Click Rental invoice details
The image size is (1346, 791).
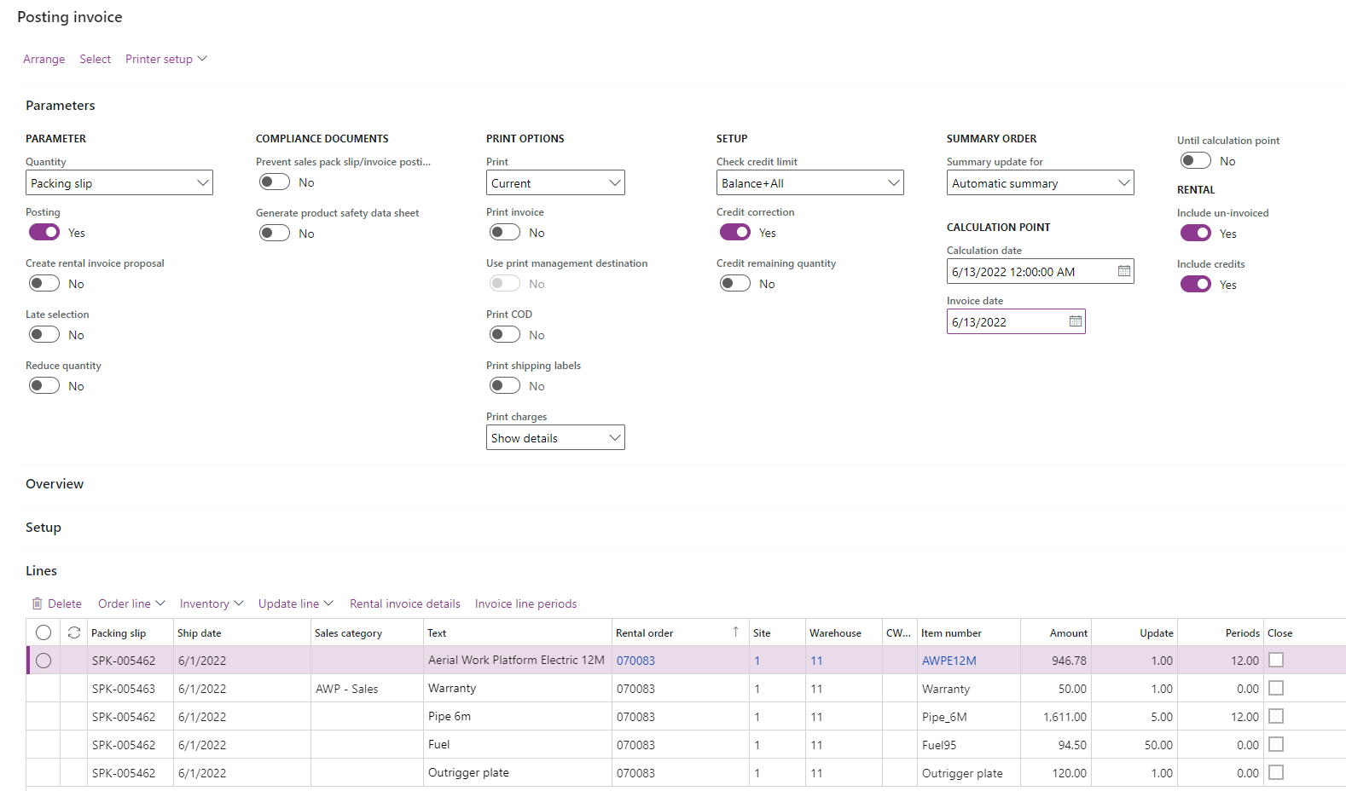(x=405, y=603)
